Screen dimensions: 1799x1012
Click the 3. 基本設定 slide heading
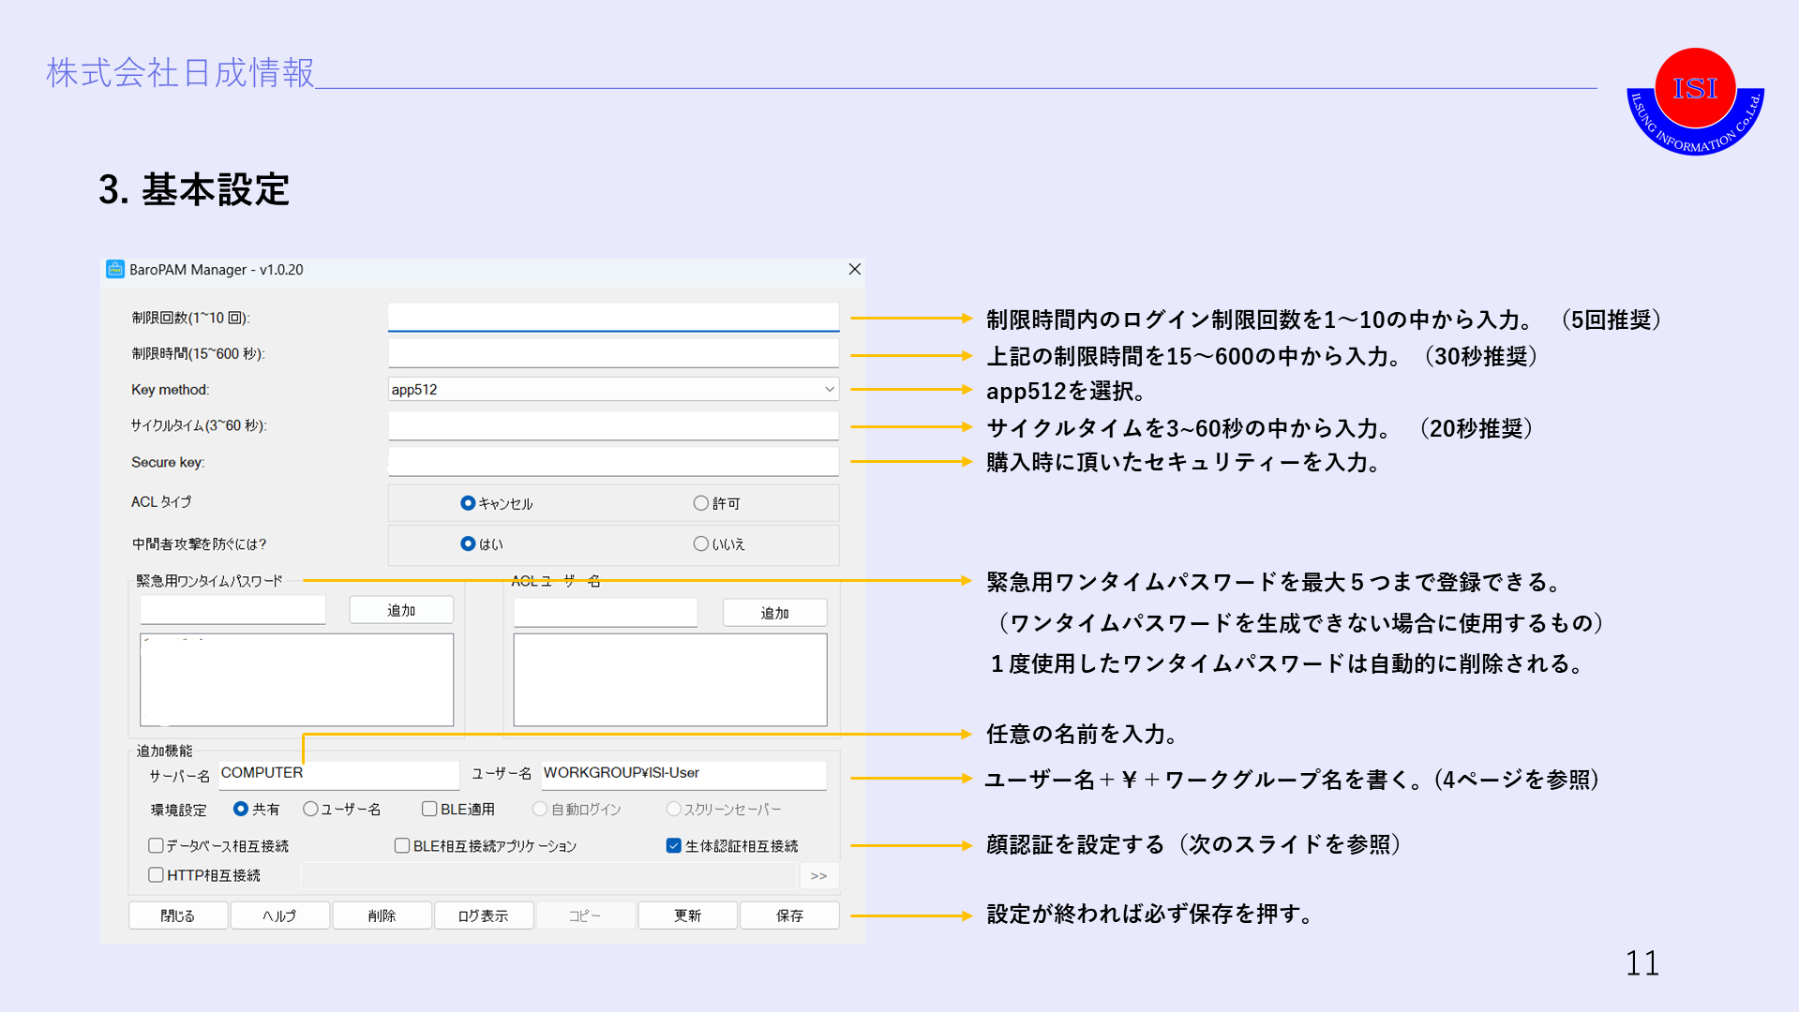tap(194, 189)
